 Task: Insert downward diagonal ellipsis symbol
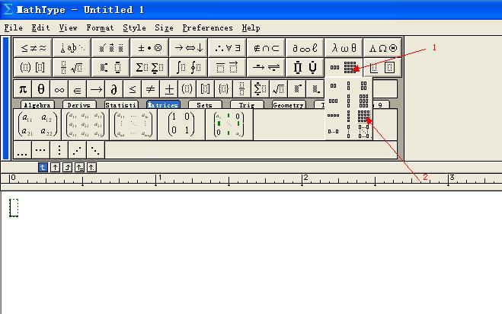coord(95,150)
